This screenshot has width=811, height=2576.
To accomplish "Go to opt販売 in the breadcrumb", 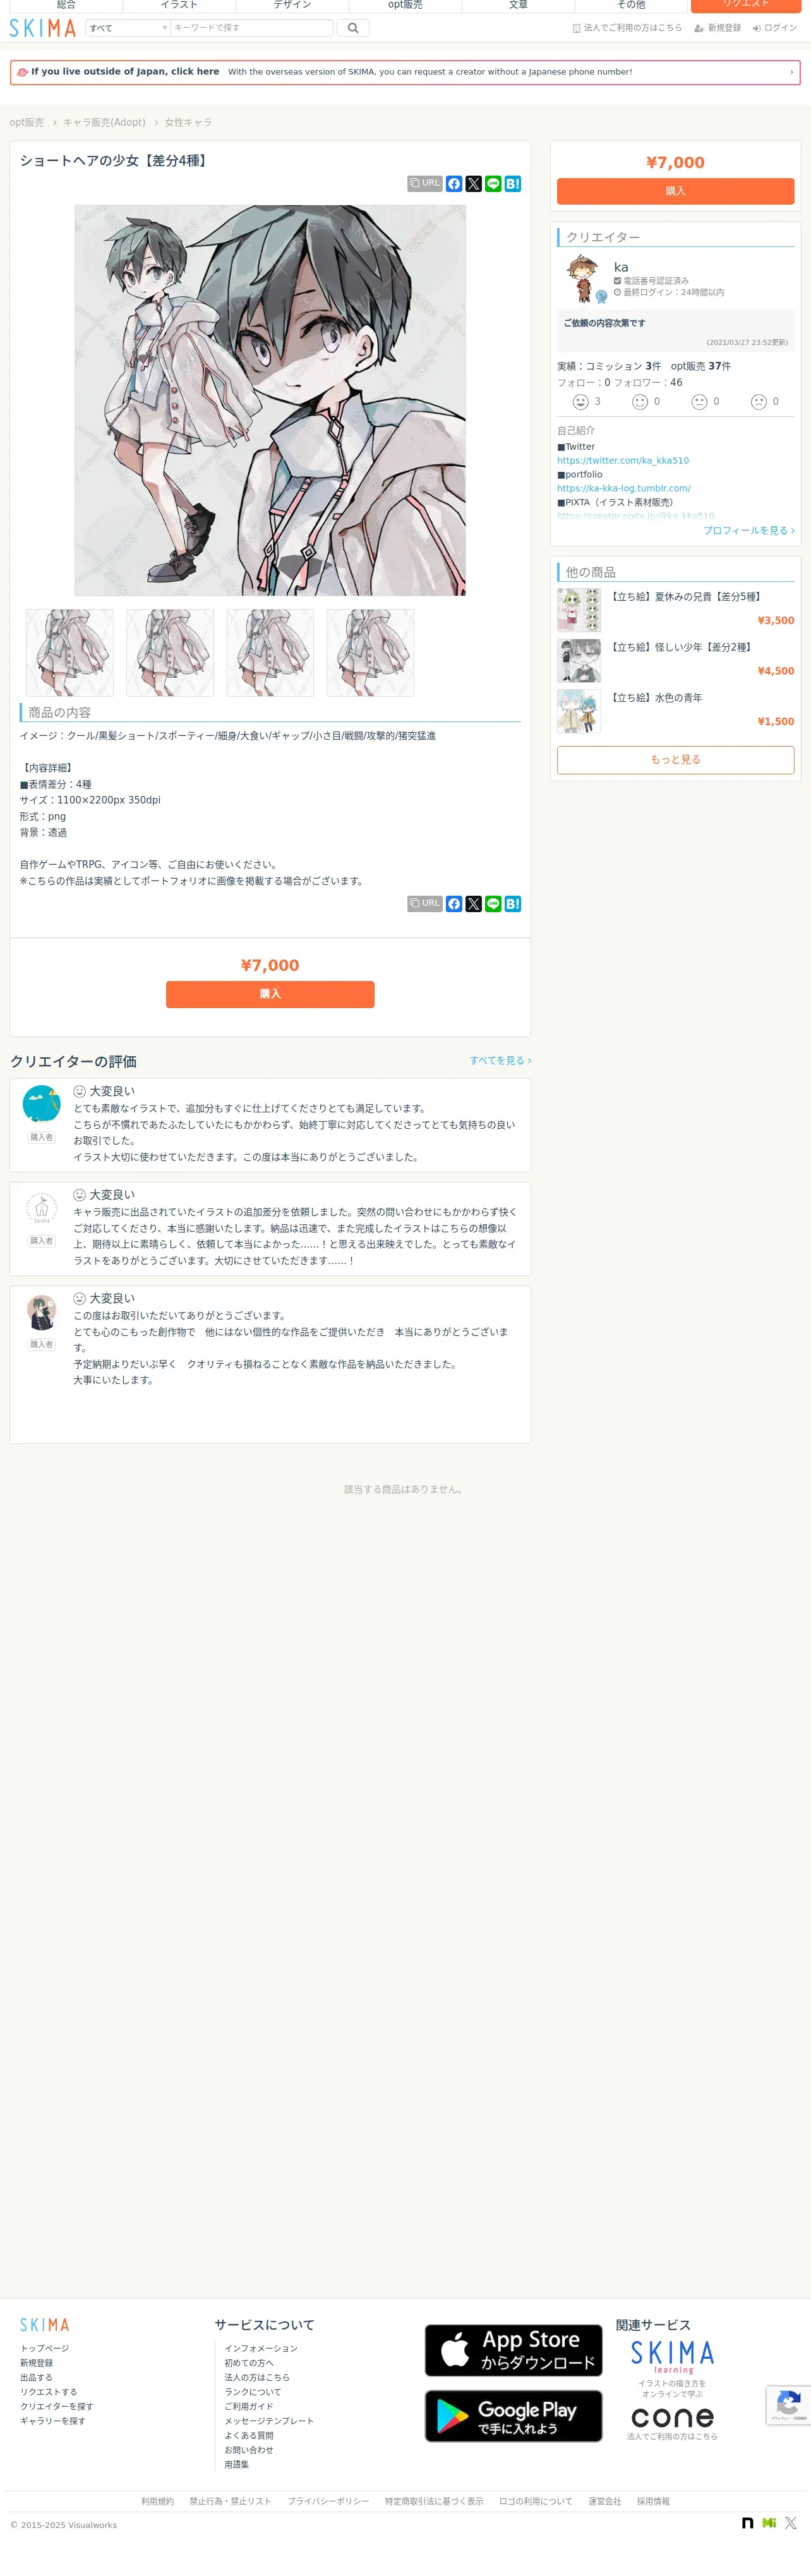I will point(27,122).
